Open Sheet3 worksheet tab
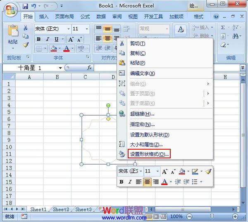The height and width of the screenshot is (222, 248). point(83,209)
